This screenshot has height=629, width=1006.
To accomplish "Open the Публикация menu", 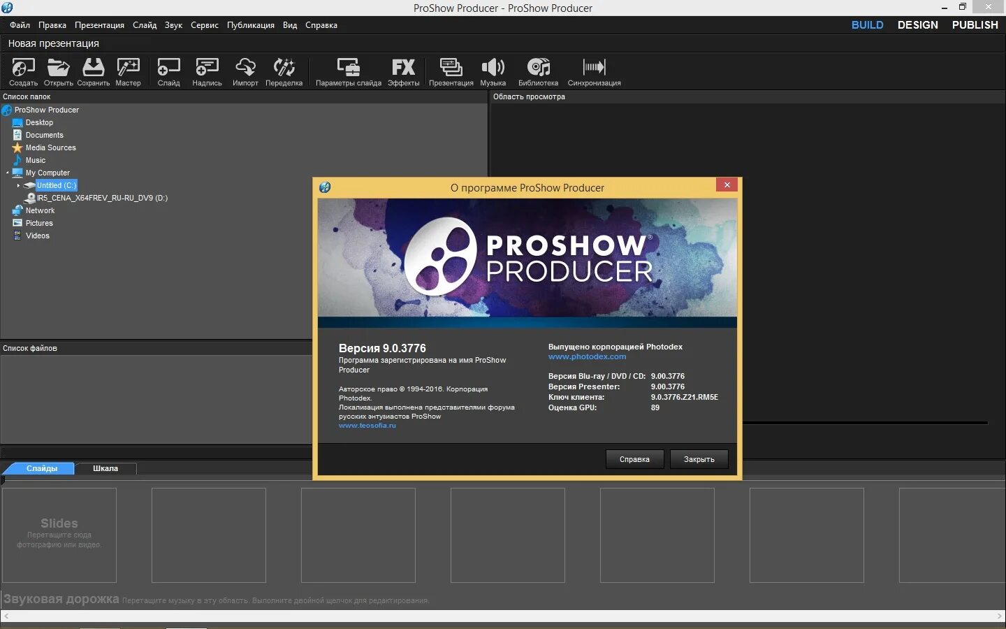I will tap(251, 25).
